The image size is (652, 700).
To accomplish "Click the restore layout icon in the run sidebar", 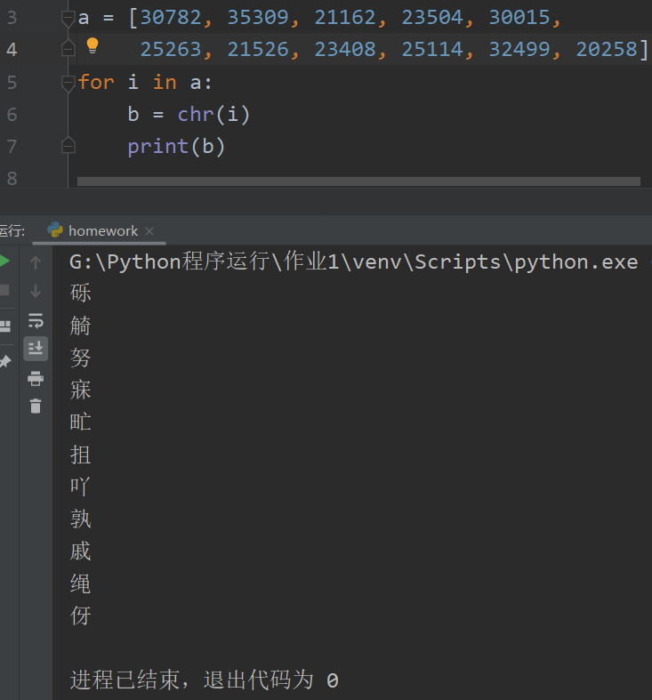I will (4, 326).
